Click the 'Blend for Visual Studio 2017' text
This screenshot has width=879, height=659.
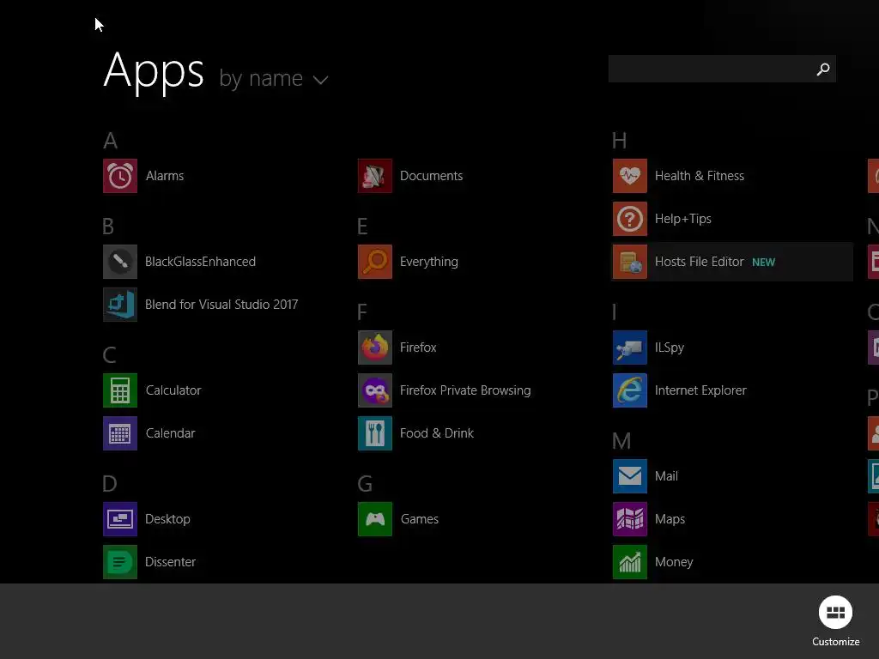(x=221, y=305)
